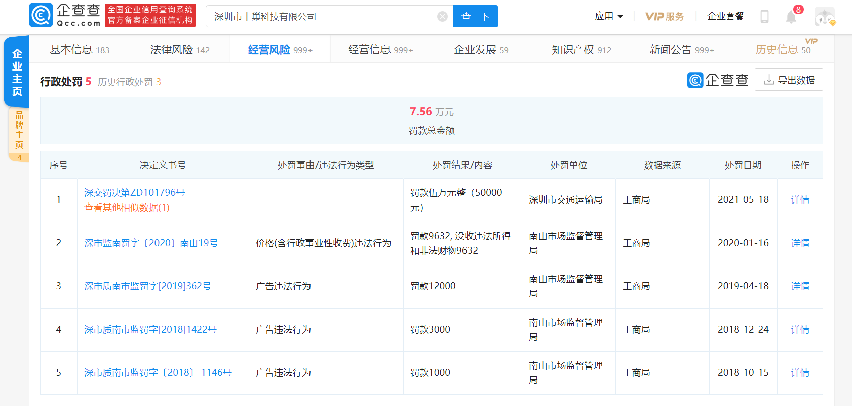The height and width of the screenshot is (406, 852).
Task: View 详情 for the 2018-12-24 penalty
Action: pyautogui.click(x=800, y=330)
